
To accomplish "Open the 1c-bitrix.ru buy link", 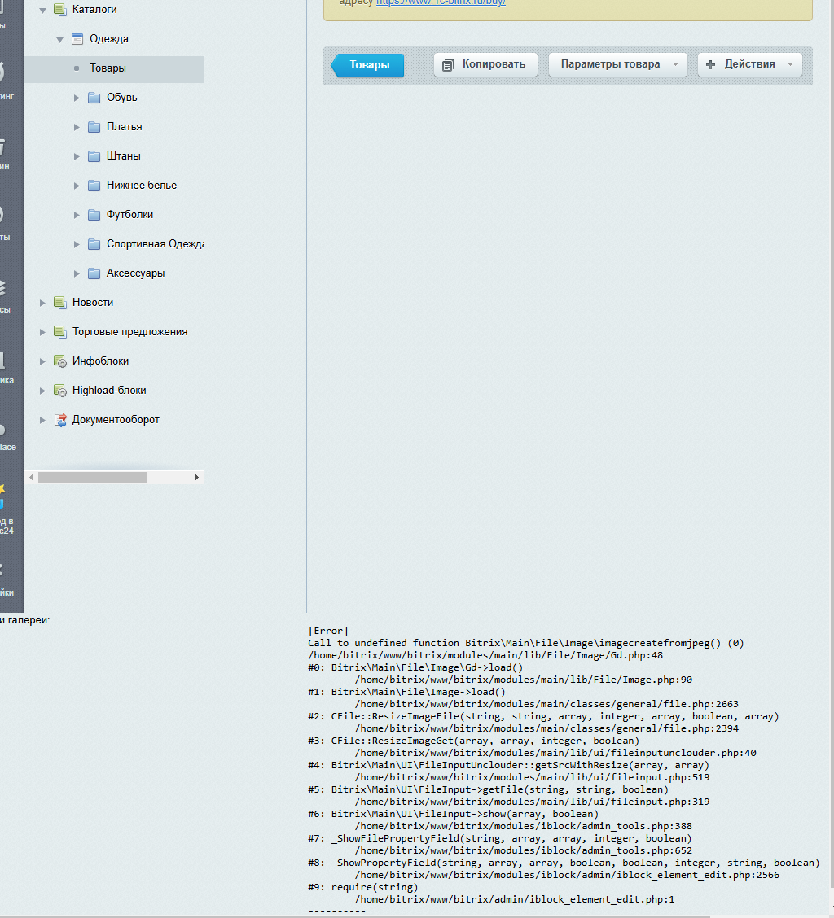I will (x=441, y=2).
